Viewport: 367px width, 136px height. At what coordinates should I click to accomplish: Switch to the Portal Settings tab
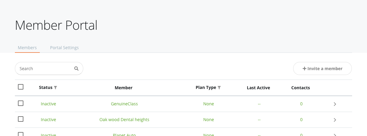click(64, 48)
